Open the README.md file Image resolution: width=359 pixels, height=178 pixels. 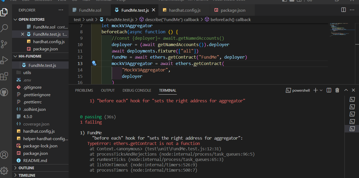(x=40, y=160)
